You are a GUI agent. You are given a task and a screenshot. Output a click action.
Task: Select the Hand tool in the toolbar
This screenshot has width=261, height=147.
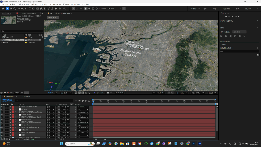11,9
